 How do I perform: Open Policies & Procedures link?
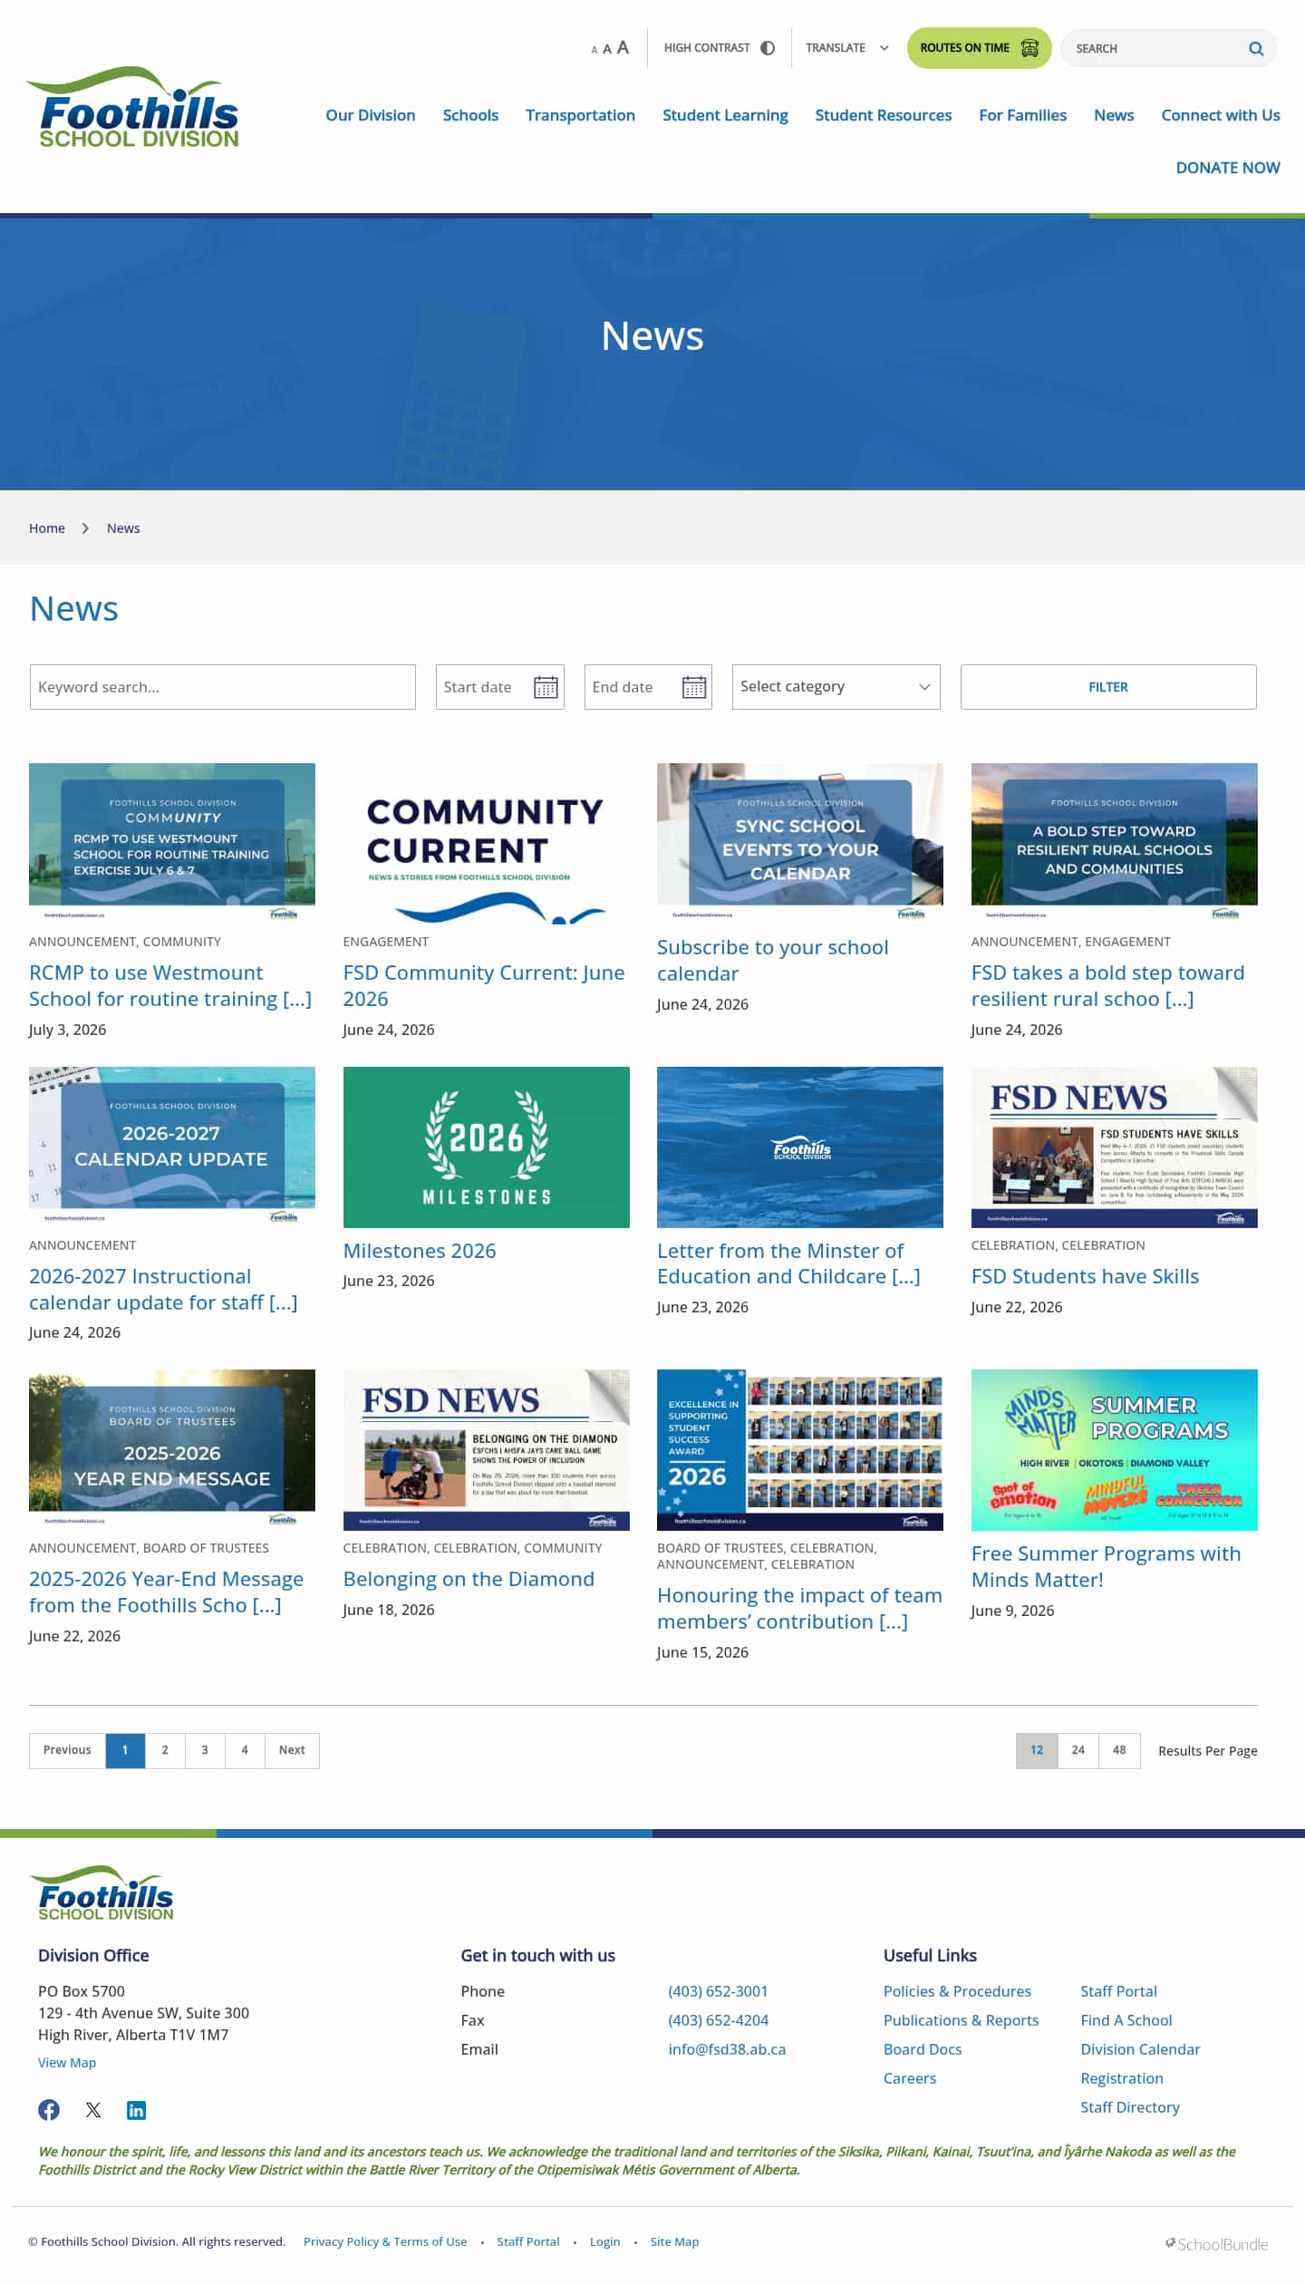[x=957, y=1991]
